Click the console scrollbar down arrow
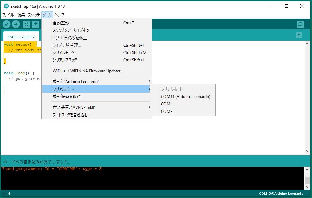312x198 pixels. pyautogui.click(x=307, y=187)
